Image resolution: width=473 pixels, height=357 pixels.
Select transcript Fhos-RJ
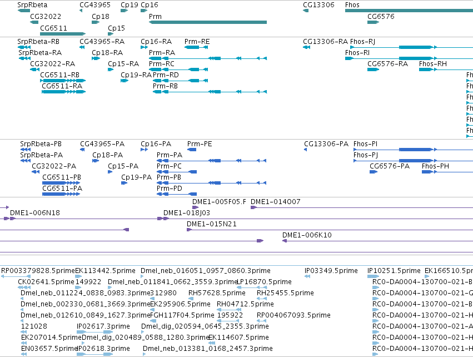[x=362, y=42]
